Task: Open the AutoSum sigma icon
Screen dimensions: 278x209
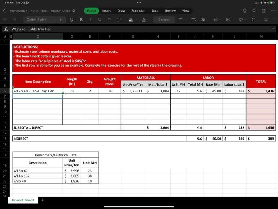Action: click(255, 20)
